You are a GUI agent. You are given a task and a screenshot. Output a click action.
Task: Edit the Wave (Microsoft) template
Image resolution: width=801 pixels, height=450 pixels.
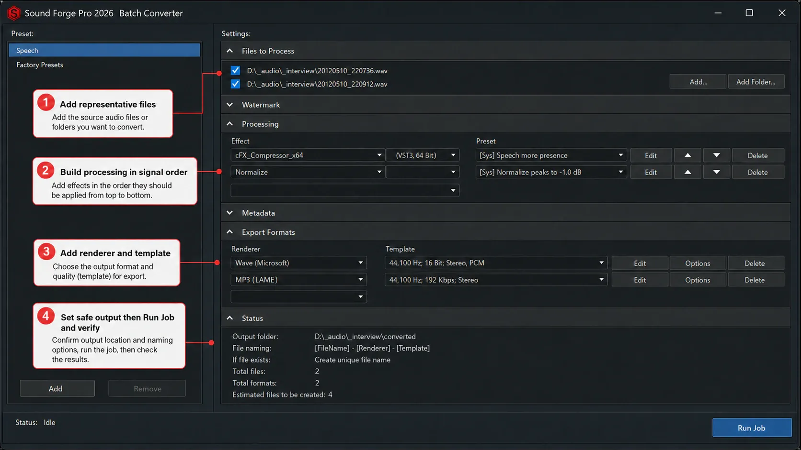tap(640, 263)
